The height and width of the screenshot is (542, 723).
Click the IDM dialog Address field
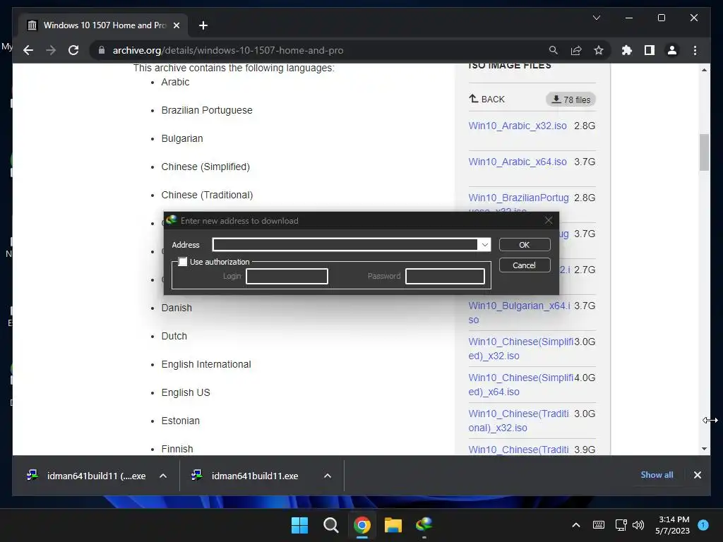pos(345,245)
